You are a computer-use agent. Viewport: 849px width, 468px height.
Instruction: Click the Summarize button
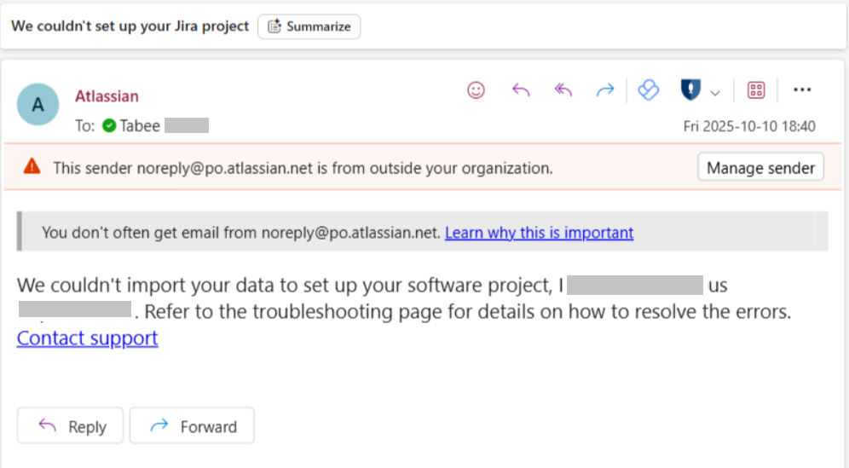pos(309,26)
